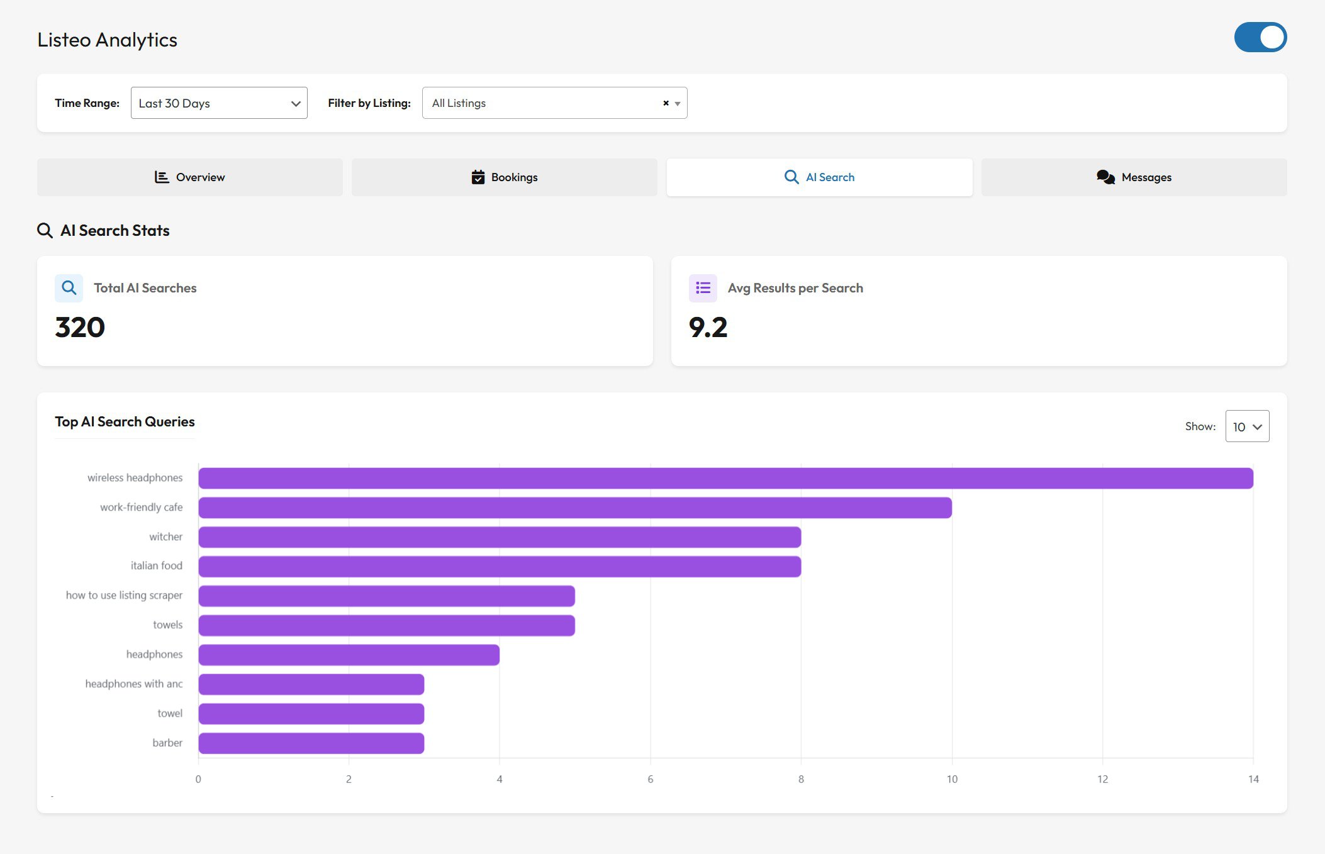Click inside the All Listings filter field
Image resolution: width=1325 pixels, height=854 pixels.
(541, 103)
